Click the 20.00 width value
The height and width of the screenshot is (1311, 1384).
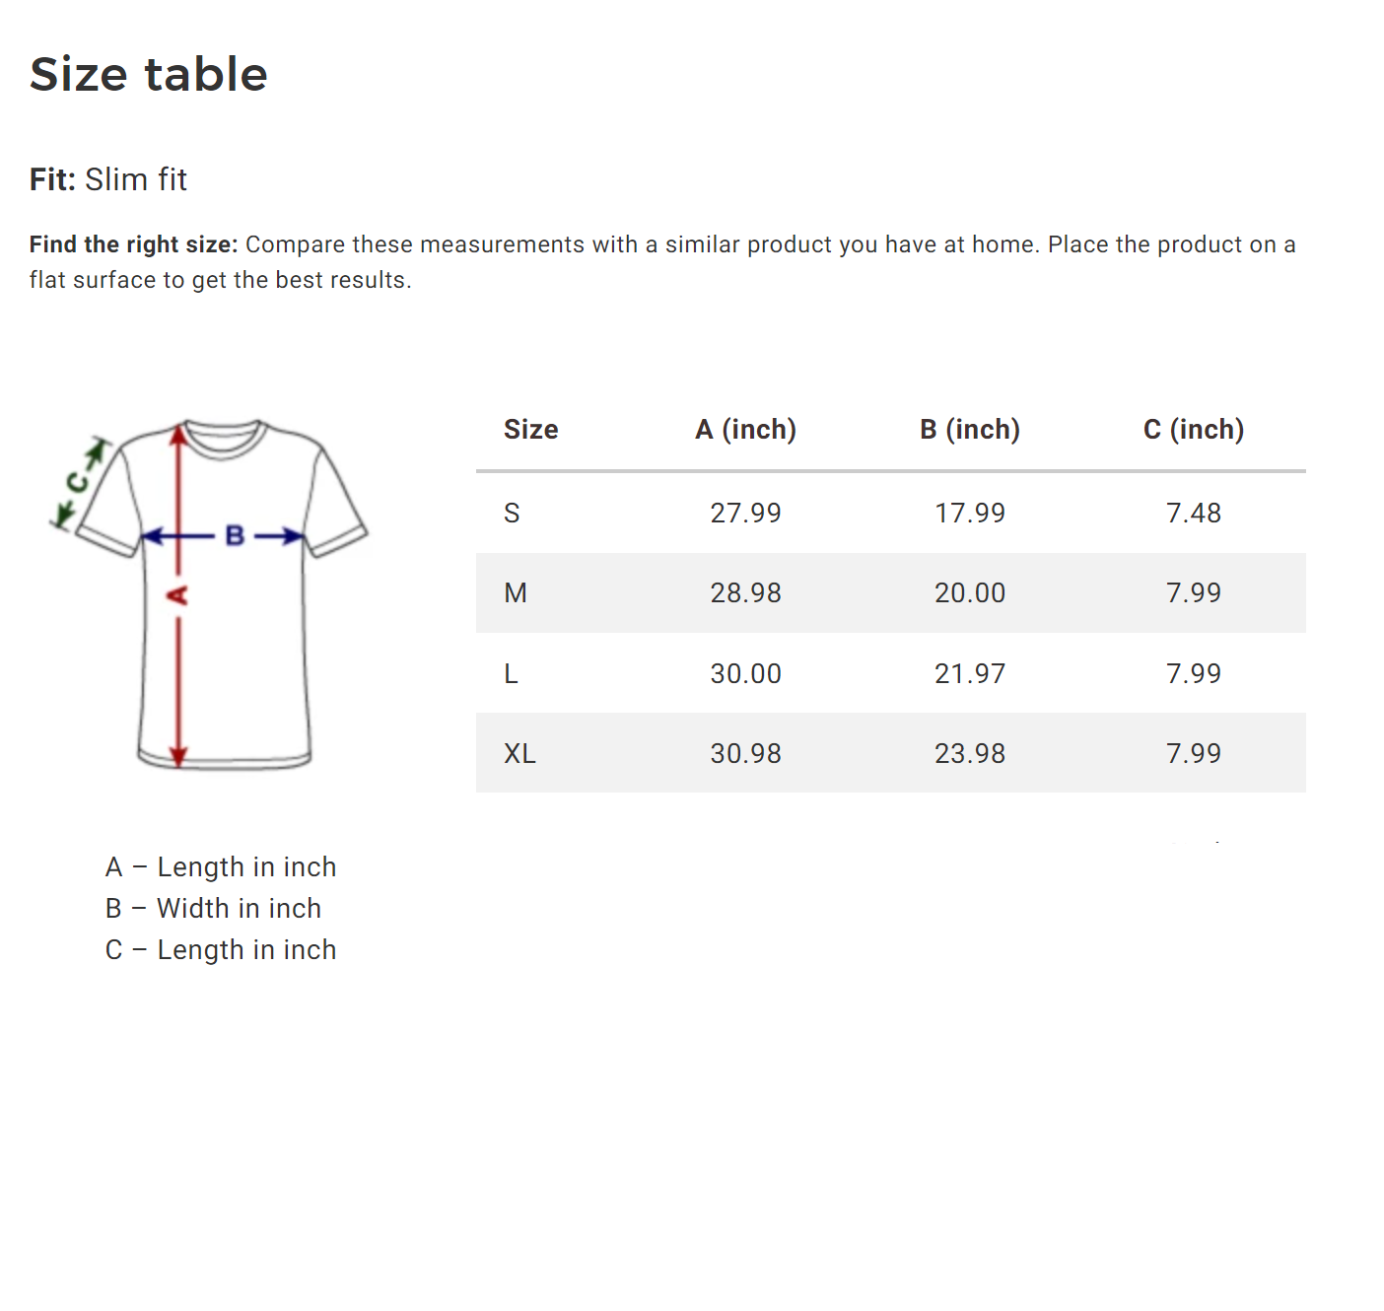[970, 593]
